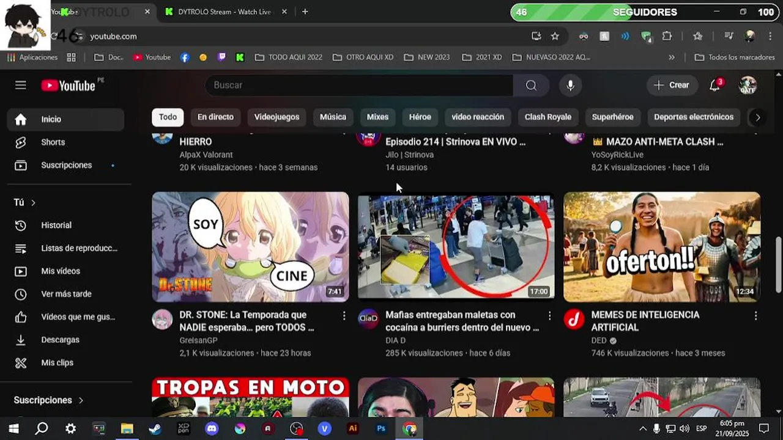This screenshot has width=783, height=440.
Task: Open the oferton memes video thumbnail
Action: pos(662,247)
